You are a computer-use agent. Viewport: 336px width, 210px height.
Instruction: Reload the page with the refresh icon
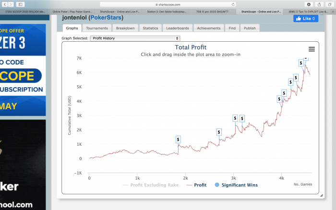(233, 4)
